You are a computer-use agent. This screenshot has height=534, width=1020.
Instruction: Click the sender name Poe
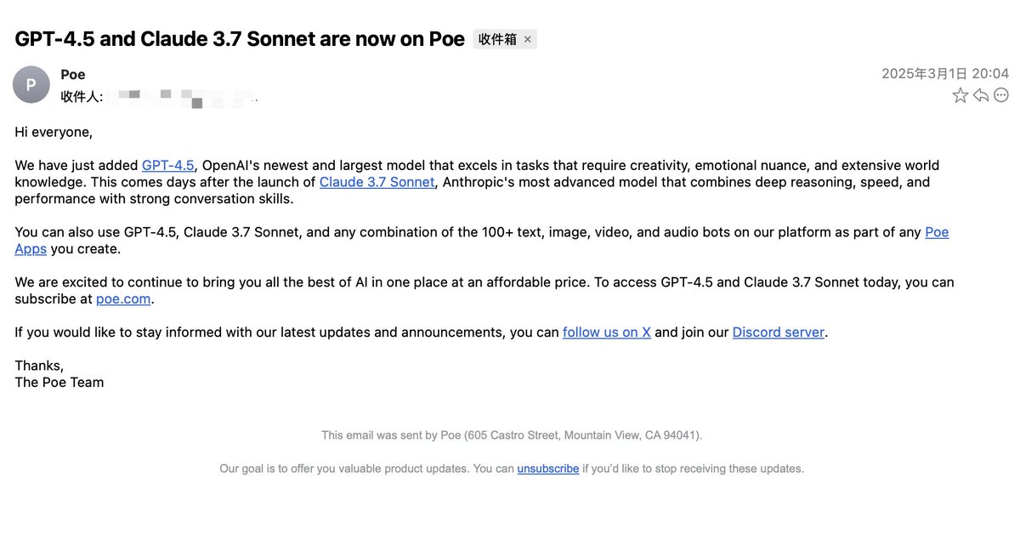pos(73,75)
